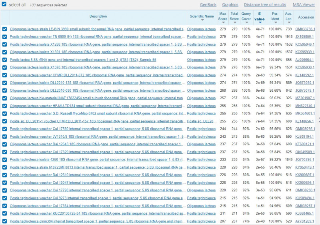Deselect the Postia lactea 5.8S rRNA row
The image size is (320, 225).
[4, 60]
